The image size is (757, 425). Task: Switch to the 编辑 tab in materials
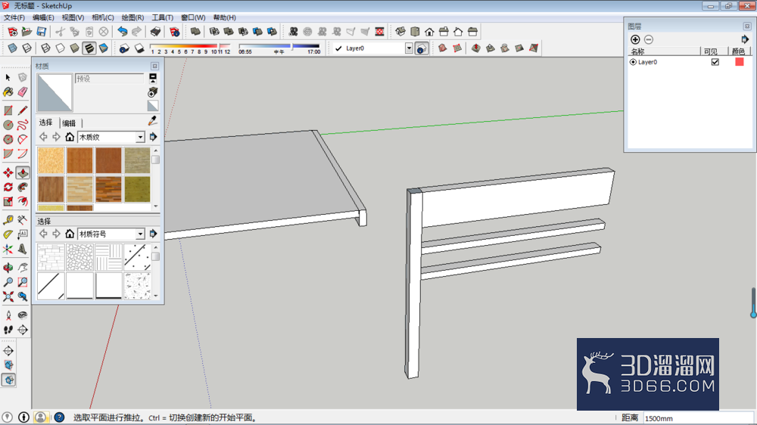[x=69, y=123]
